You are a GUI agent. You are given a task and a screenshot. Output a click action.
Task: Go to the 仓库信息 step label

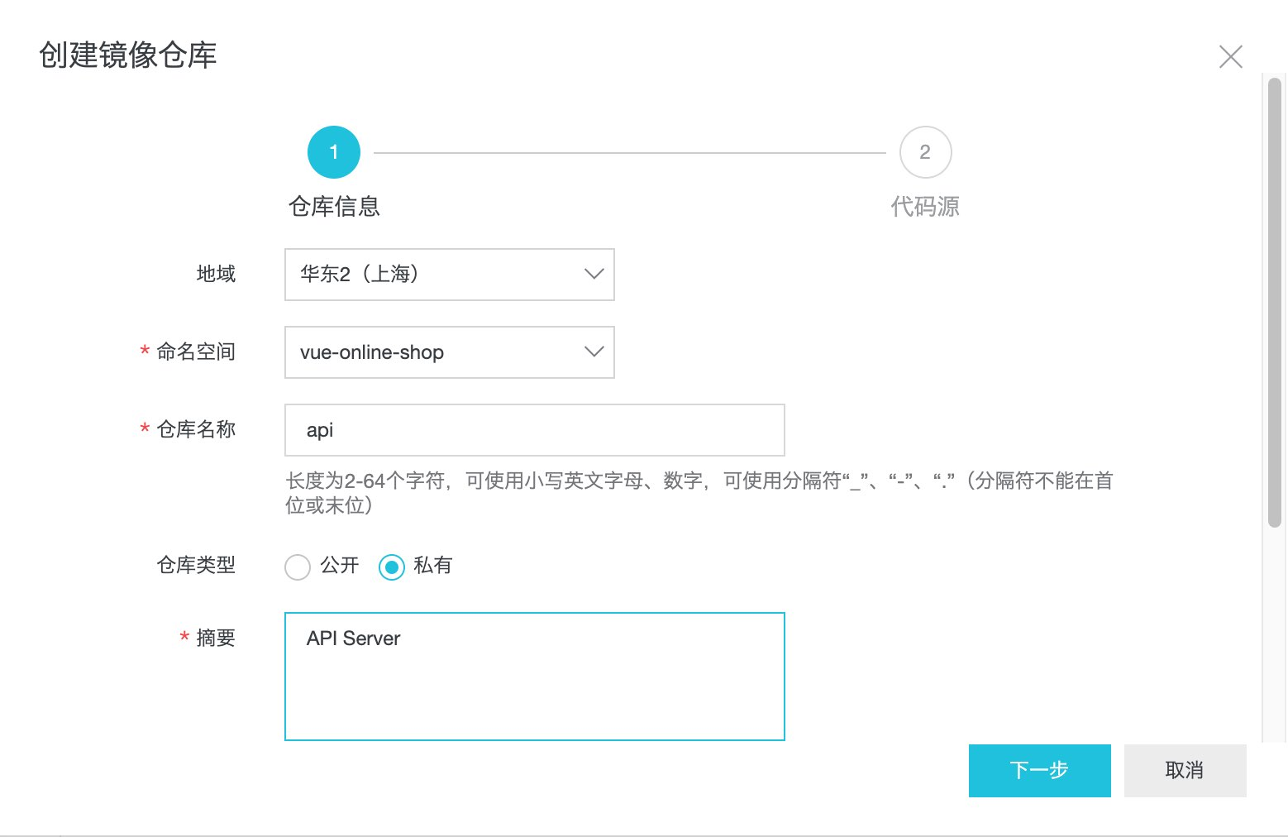click(x=334, y=206)
